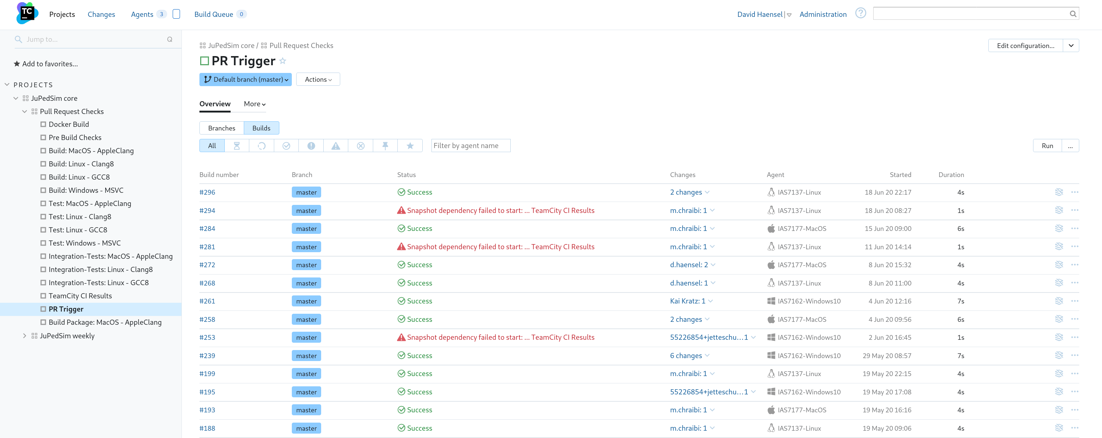This screenshot has width=1102, height=438.
Task: Collapse the JuPedSim core project tree
Action: [16, 98]
